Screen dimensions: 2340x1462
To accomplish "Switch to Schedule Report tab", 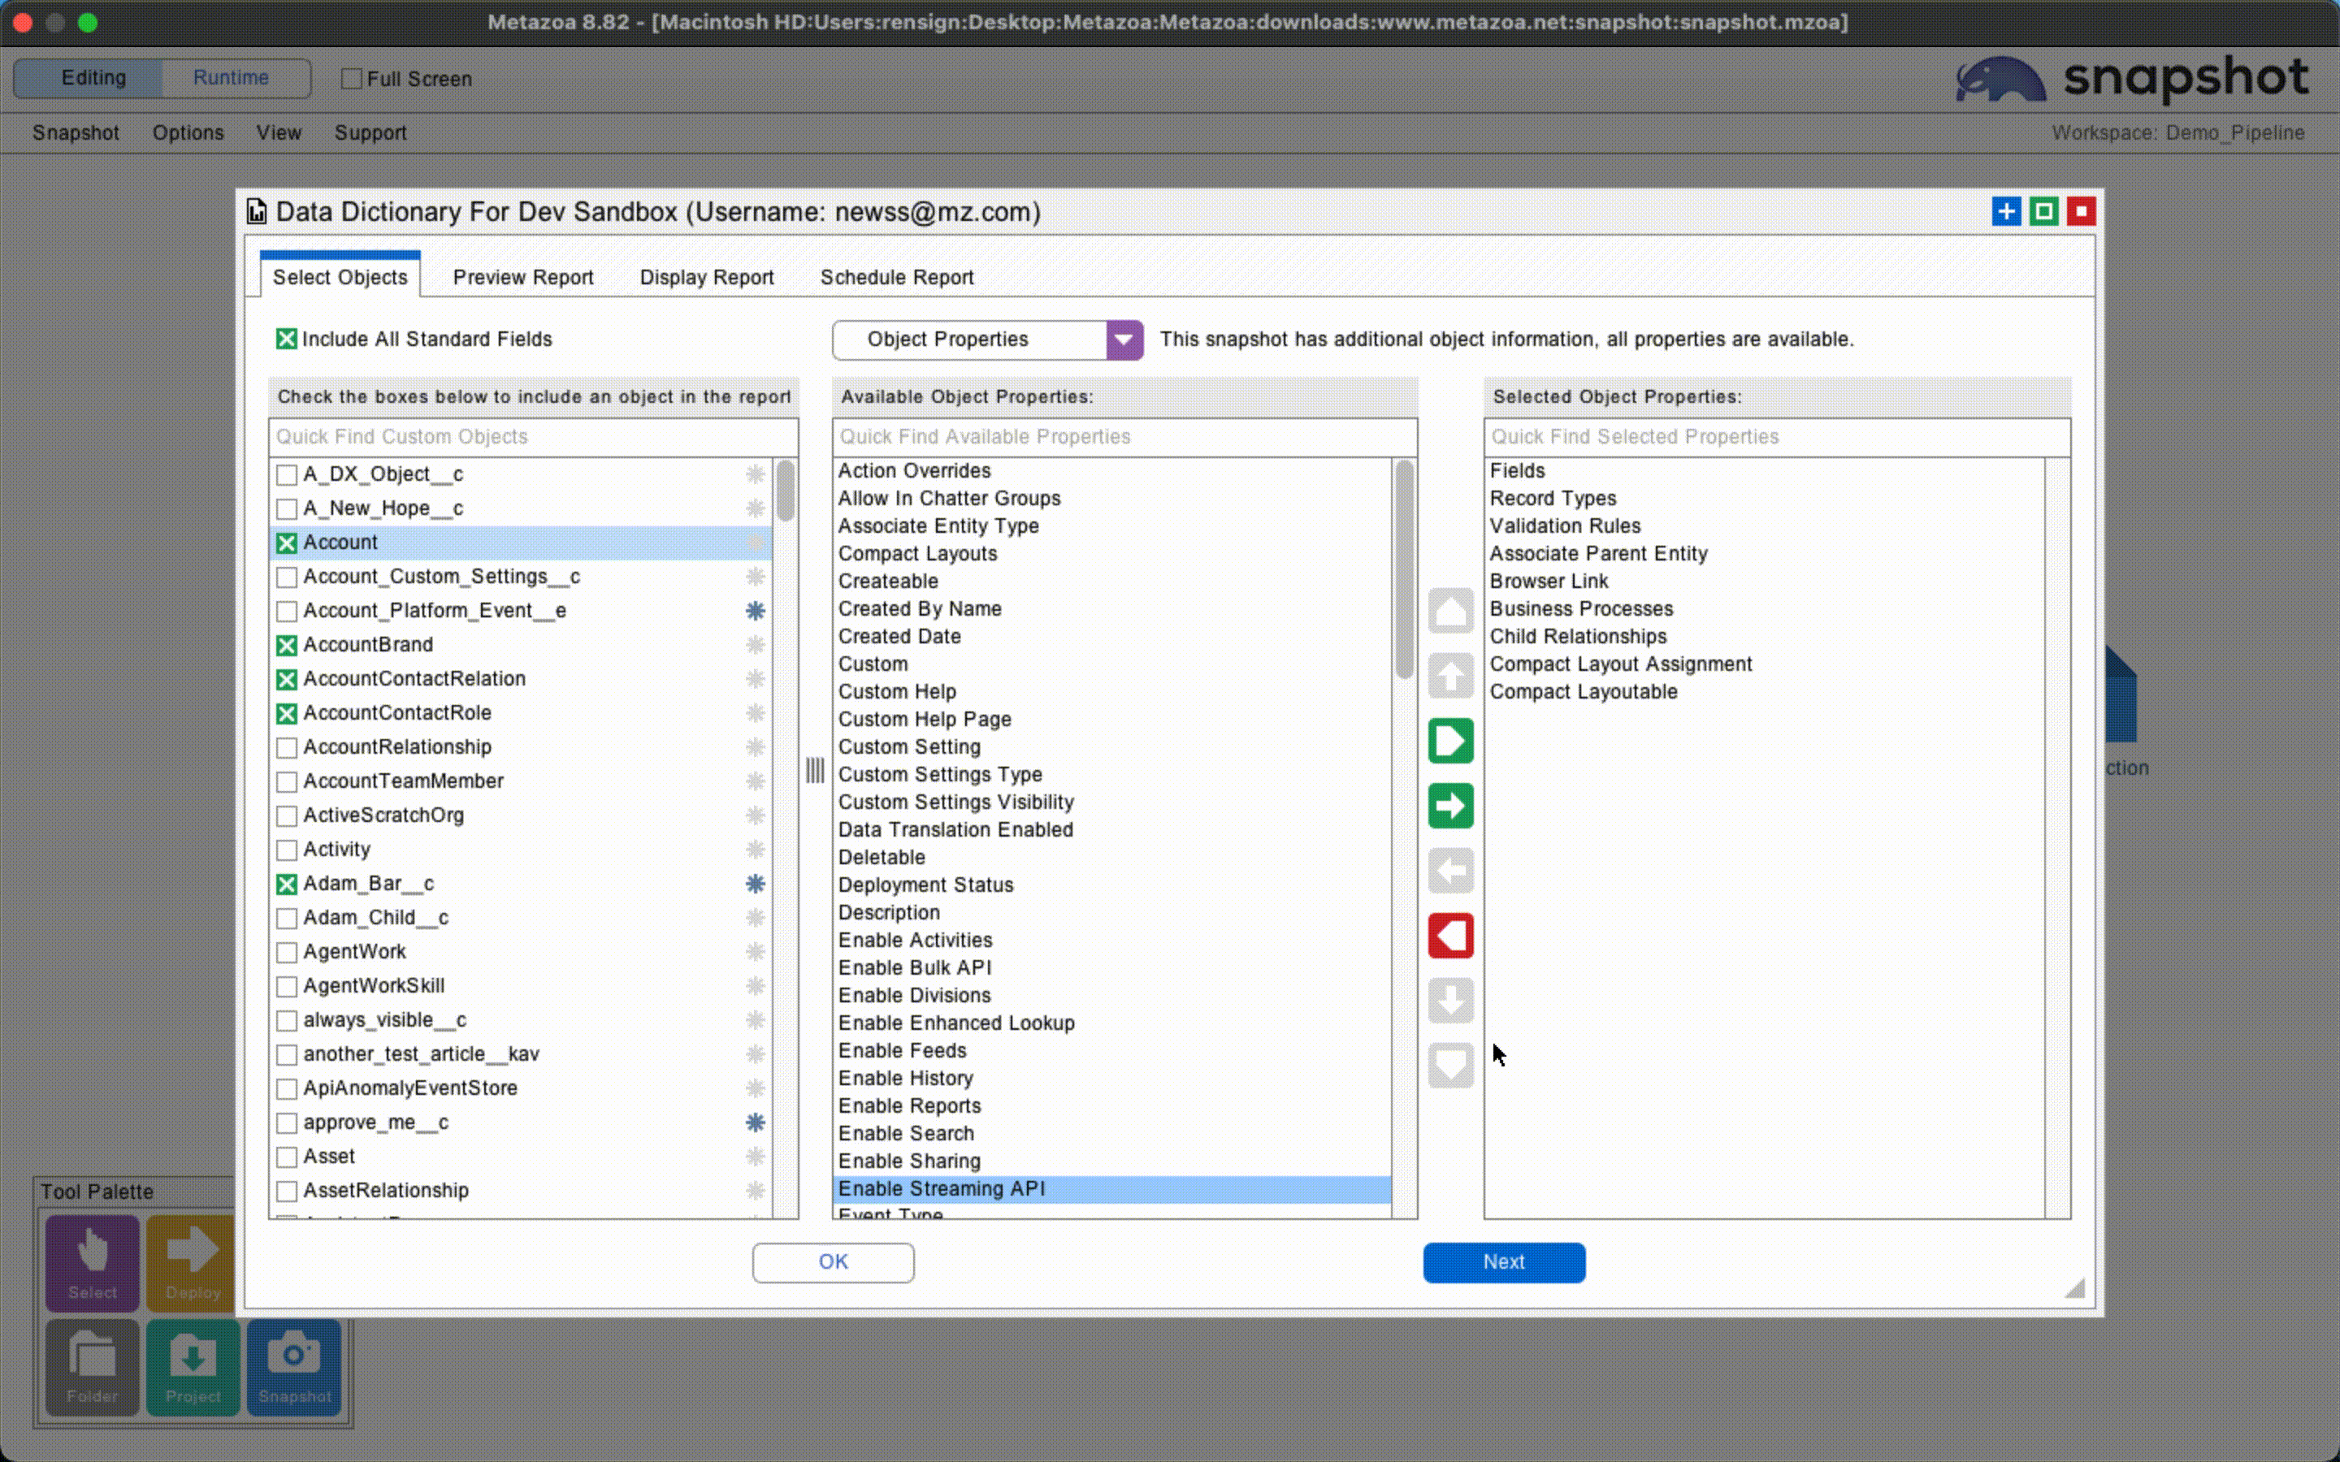I will tap(896, 278).
